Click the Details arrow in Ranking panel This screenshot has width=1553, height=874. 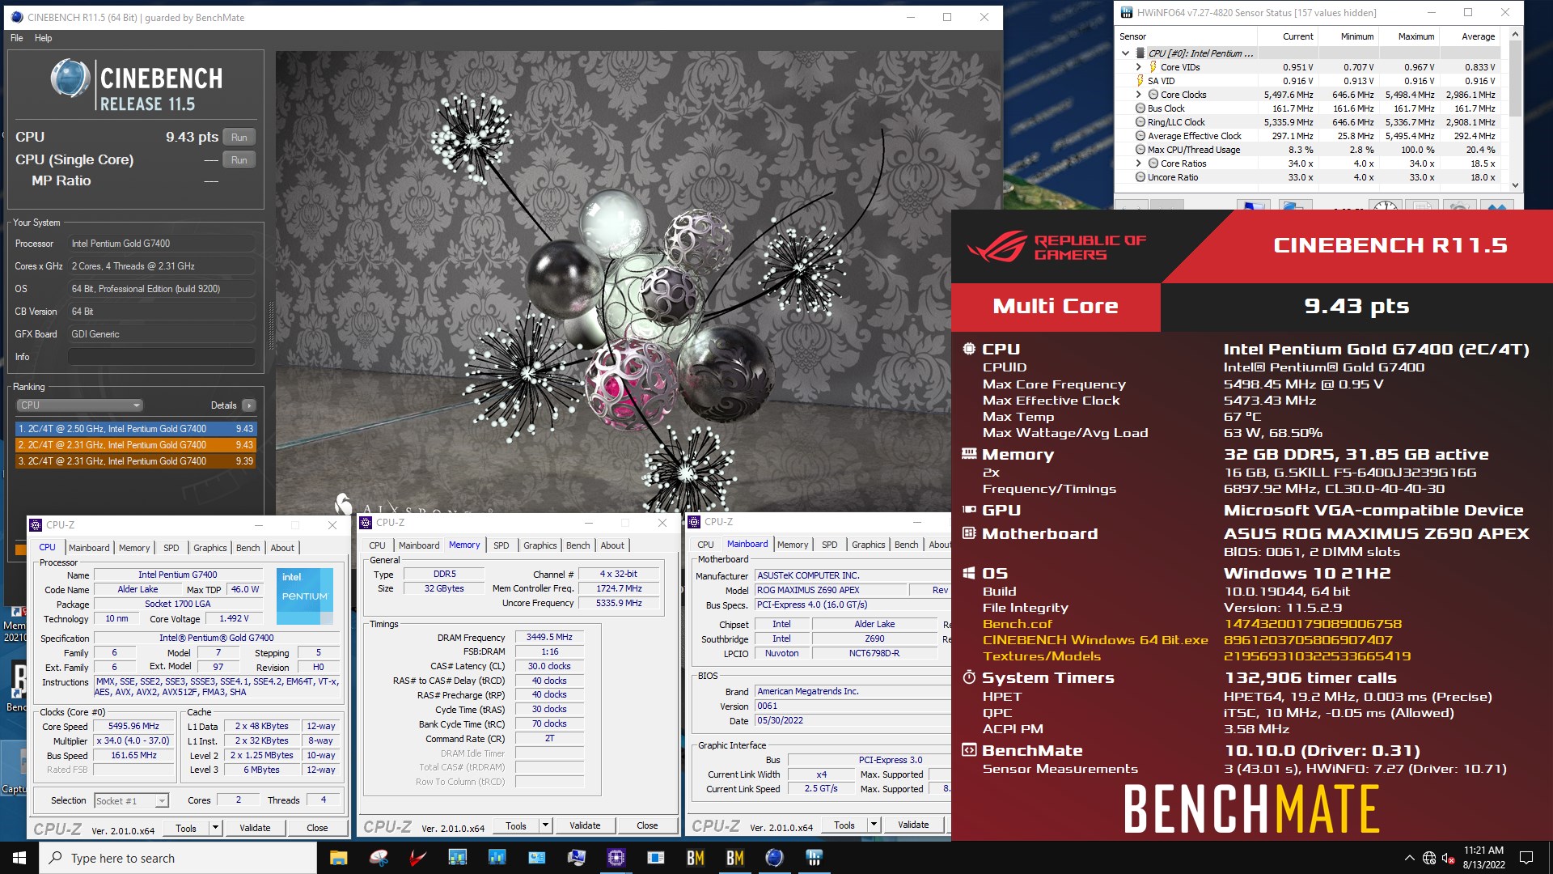pos(249,405)
